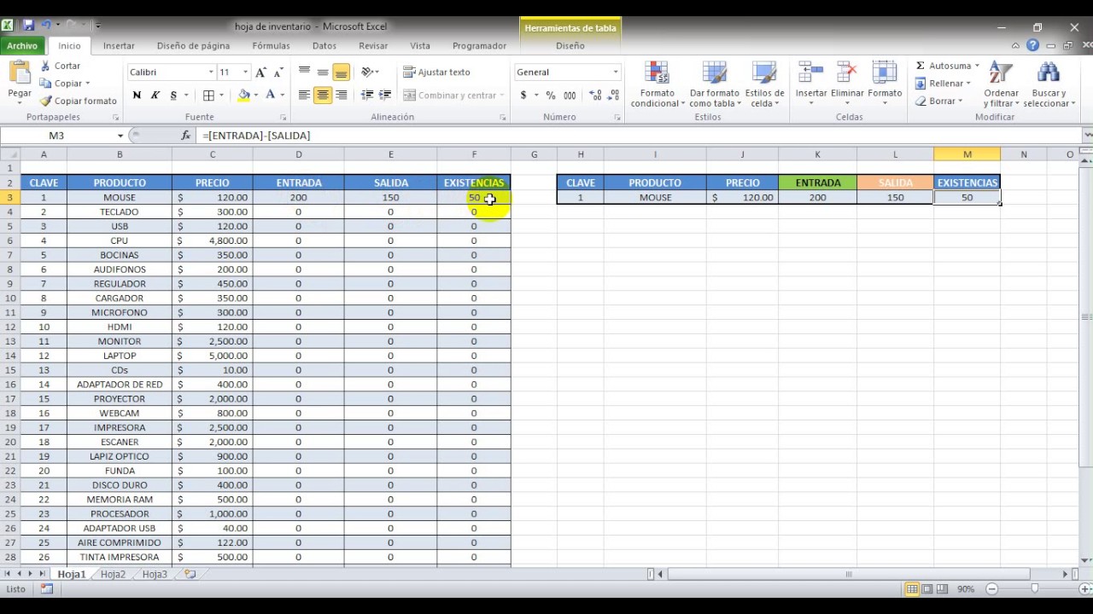Open font name Calibri dropdown
The image size is (1093, 614).
[211, 72]
